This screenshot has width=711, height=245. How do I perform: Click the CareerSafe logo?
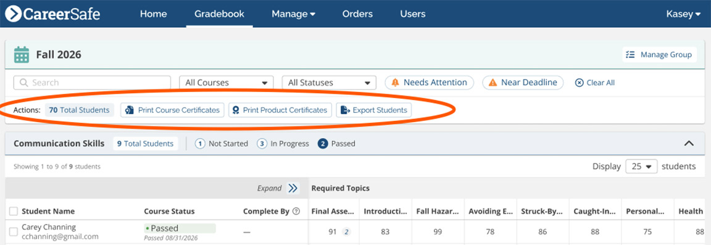(x=52, y=14)
